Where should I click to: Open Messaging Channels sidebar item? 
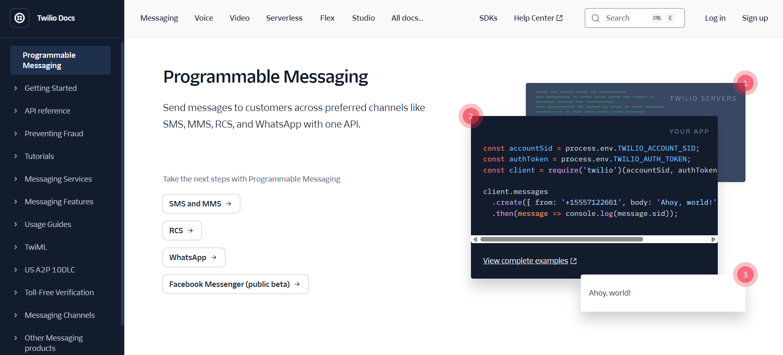coord(60,315)
